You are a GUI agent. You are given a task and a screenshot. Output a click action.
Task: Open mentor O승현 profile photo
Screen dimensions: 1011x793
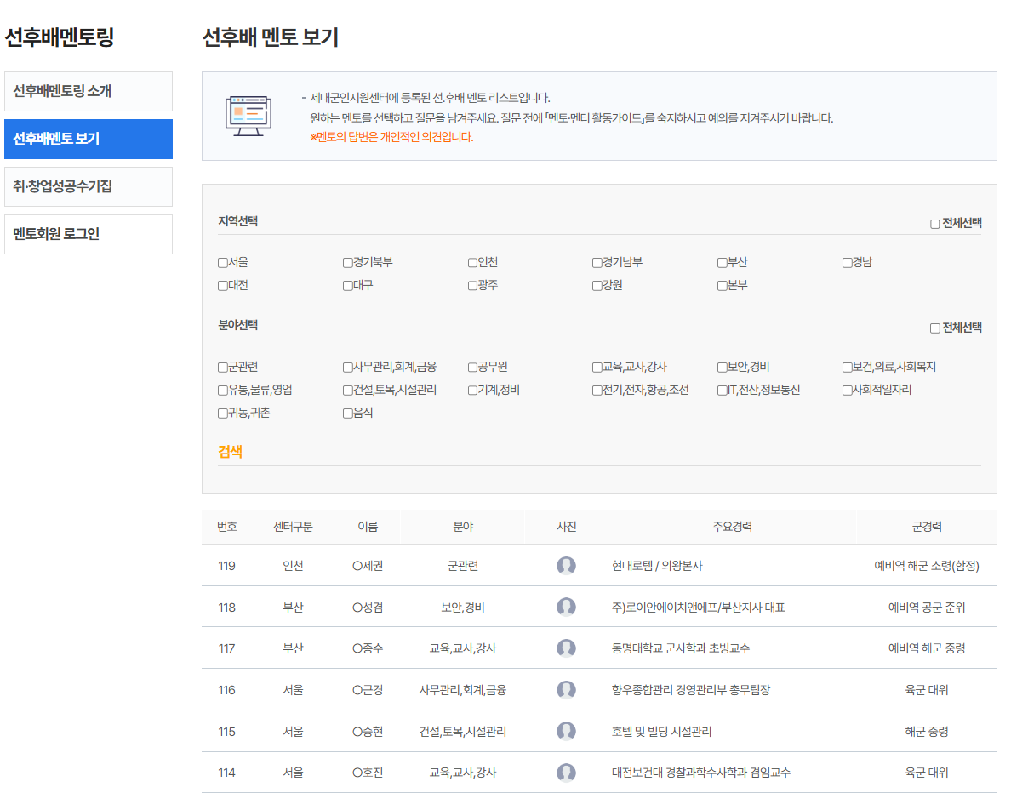pyautogui.click(x=566, y=731)
